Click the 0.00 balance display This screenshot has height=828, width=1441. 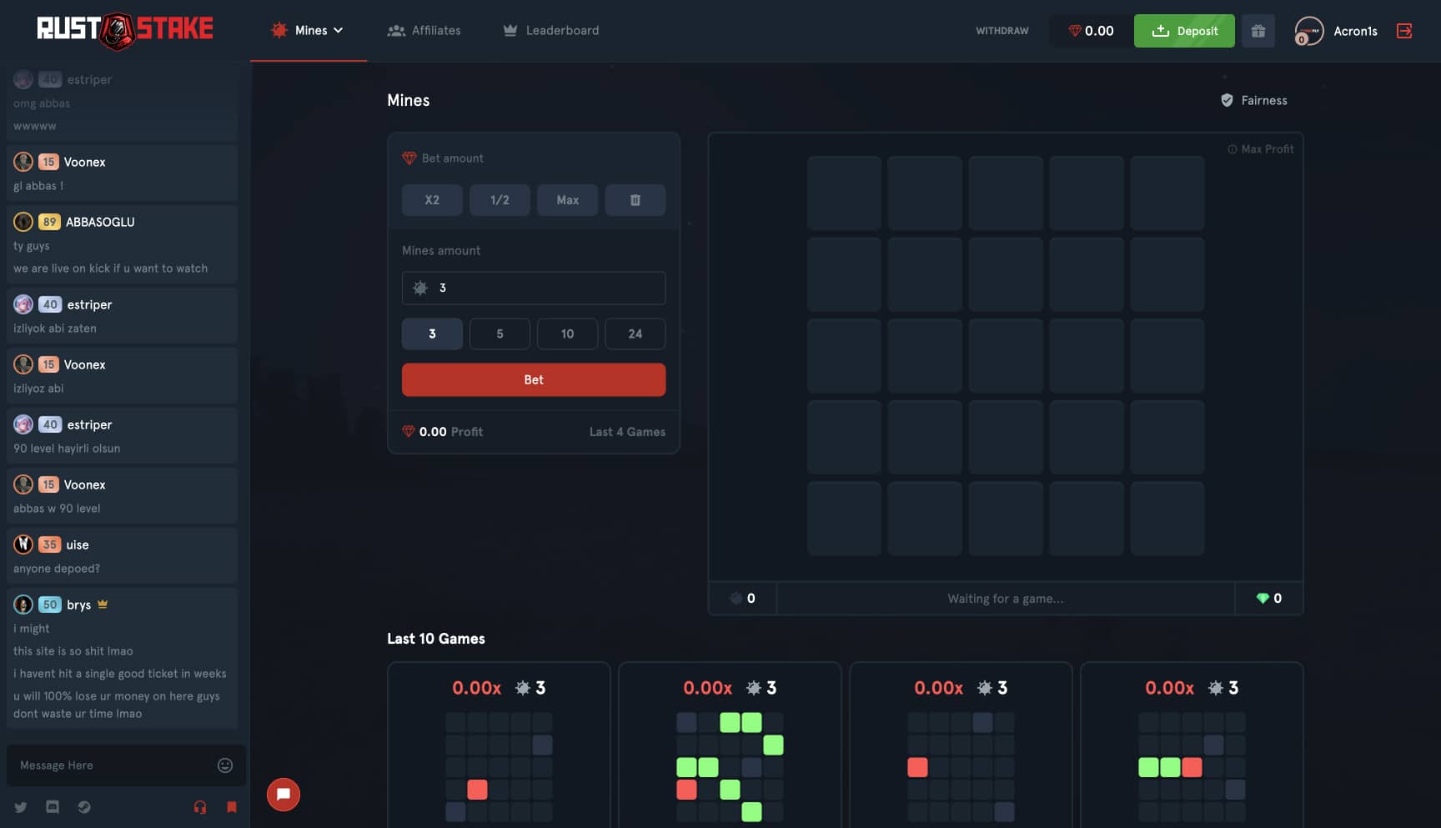click(x=1091, y=31)
